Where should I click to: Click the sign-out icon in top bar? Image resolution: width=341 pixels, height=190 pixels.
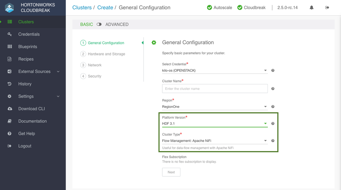tap(327, 8)
